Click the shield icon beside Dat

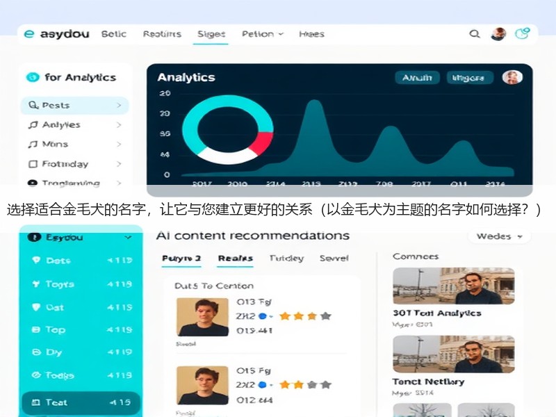pyautogui.click(x=36, y=307)
